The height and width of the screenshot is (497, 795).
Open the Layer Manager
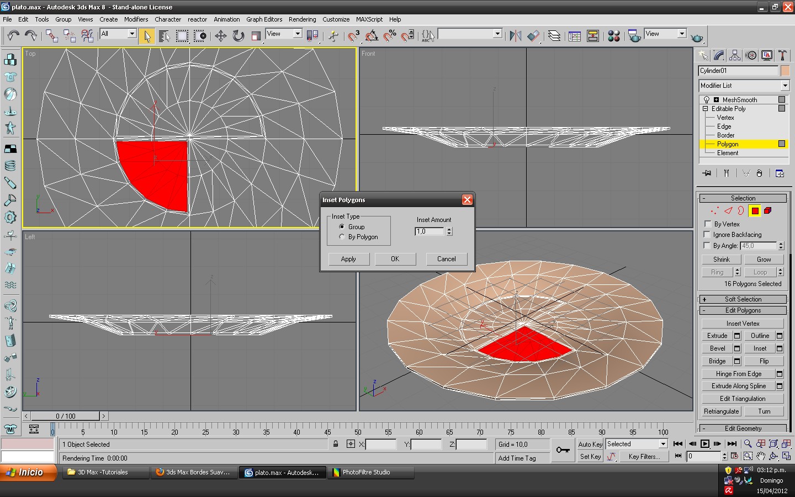pyautogui.click(x=554, y=36)
